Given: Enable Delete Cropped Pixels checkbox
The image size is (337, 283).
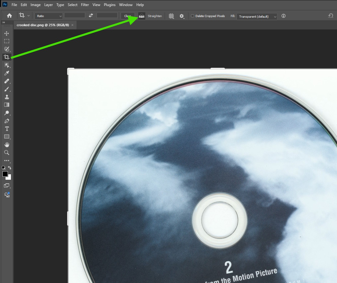Looking at the screenshot, I should tap(193, 16).
